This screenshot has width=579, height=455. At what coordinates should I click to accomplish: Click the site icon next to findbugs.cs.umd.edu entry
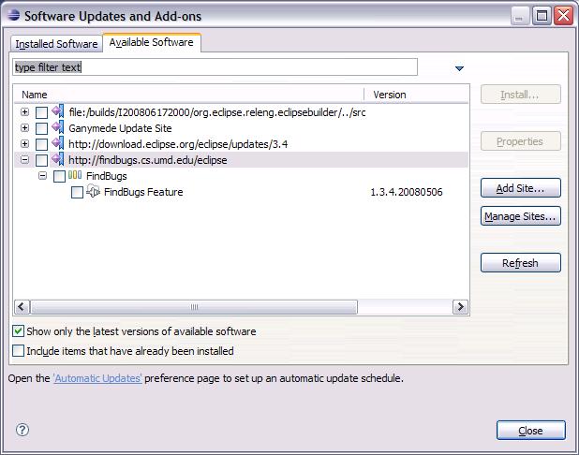58,159
